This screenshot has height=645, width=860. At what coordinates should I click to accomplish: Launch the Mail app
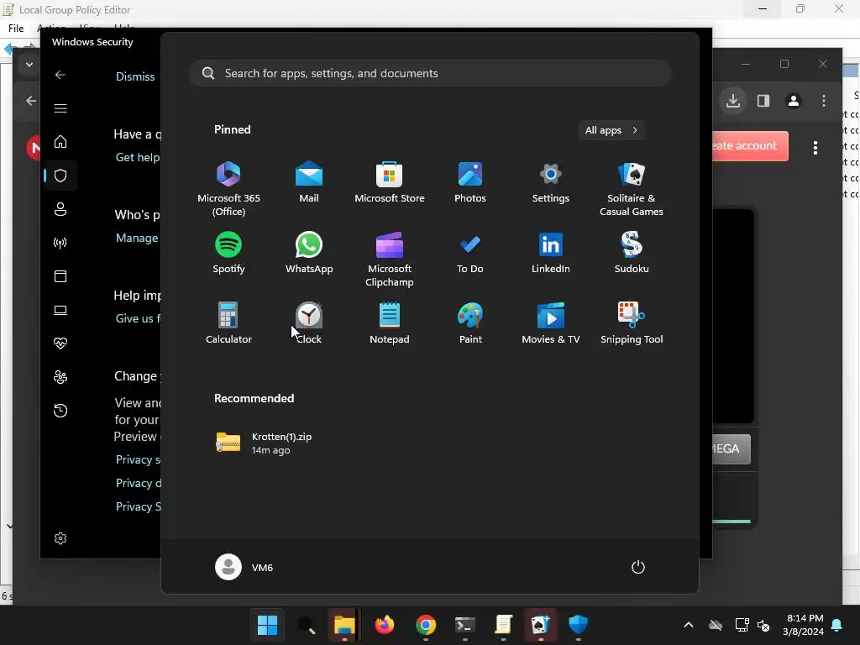click(x=309, y=181)
